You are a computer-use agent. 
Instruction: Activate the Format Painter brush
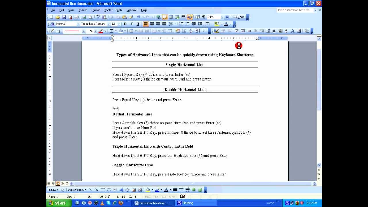[131, 17]
